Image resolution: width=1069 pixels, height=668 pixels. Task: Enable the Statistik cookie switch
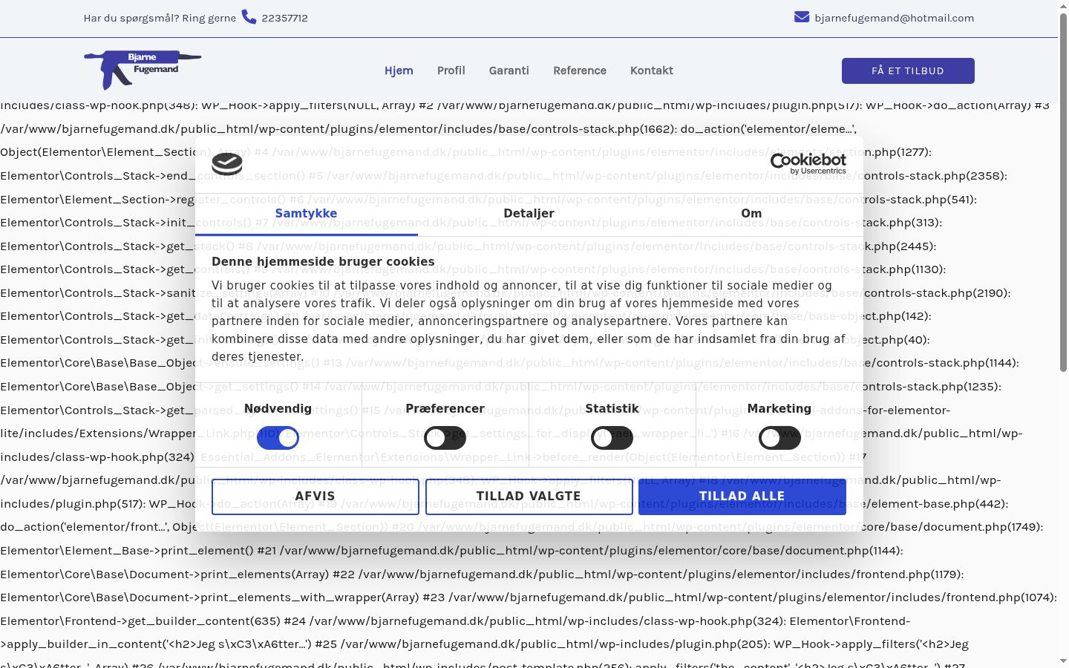pyautogui.click(x=612, y=438)
